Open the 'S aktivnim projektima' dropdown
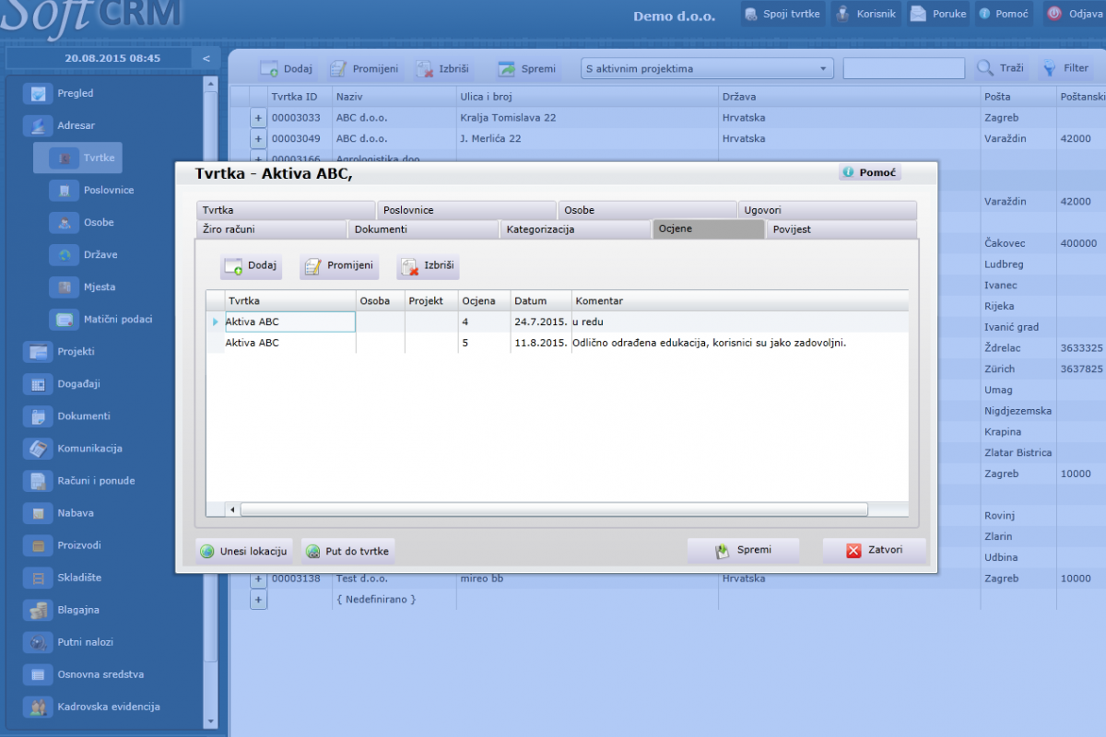 (707, 69)
